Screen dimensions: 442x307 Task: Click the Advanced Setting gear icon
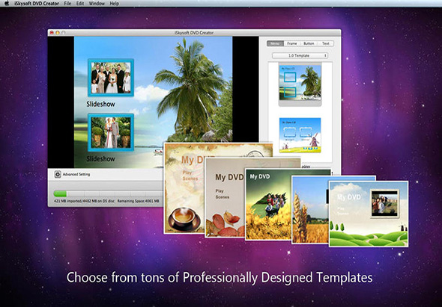(58, 174)
